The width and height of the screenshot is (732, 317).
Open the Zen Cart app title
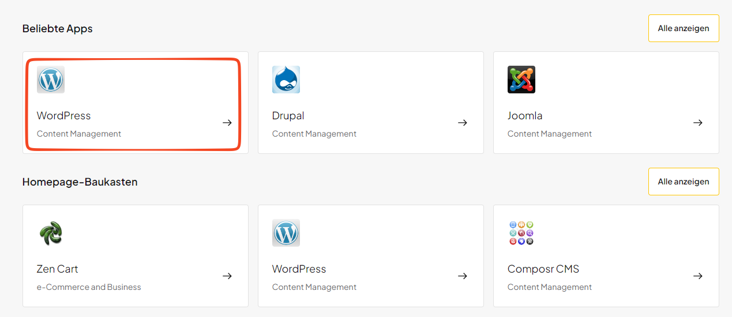coord(58,269)
